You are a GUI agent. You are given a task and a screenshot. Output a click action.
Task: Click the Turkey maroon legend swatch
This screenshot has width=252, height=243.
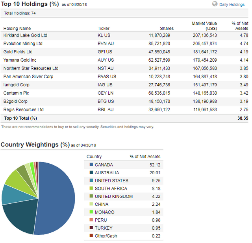[91, 227]
